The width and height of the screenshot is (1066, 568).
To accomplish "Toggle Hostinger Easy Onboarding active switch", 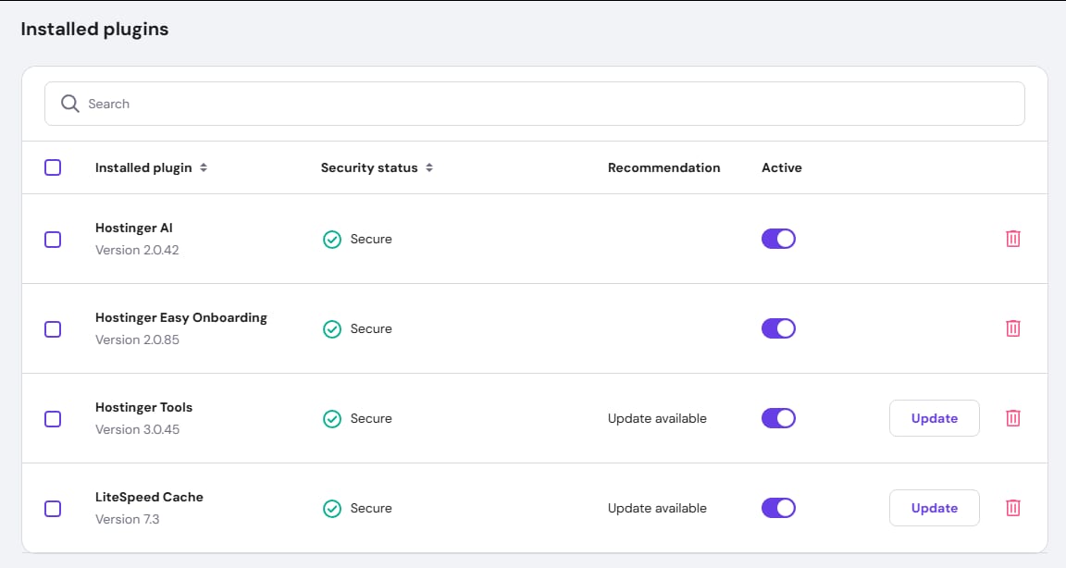I will [778, 328].
